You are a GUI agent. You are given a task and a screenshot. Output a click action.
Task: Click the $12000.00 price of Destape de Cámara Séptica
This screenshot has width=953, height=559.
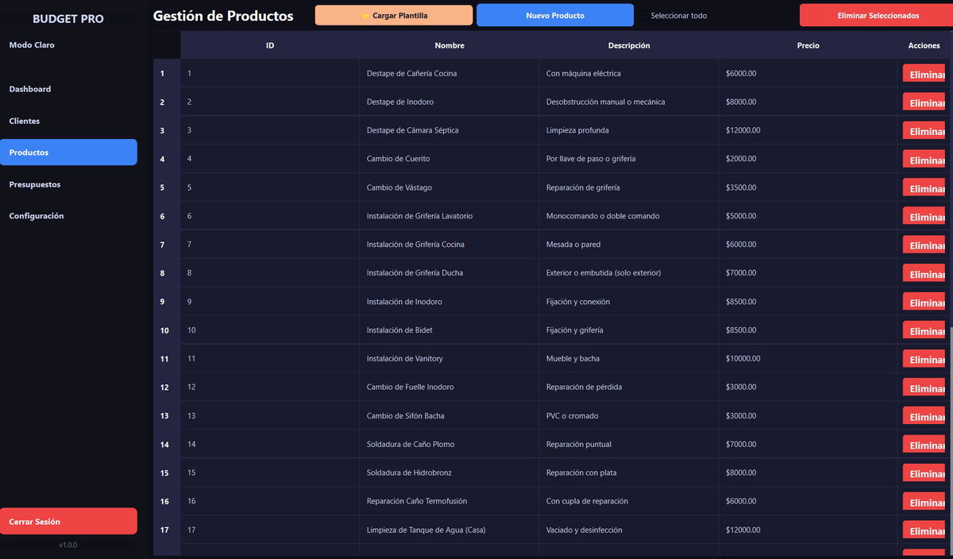click(743, 130)
